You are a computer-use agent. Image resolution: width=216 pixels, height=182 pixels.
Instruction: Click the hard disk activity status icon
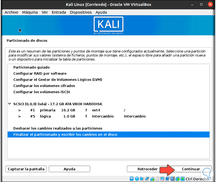point(132,179)
